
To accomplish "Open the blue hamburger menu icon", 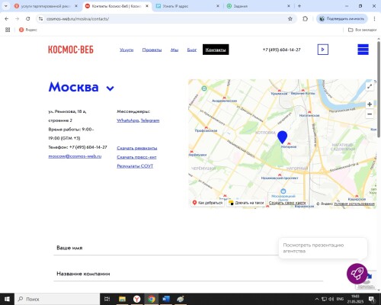I will 363,50.
